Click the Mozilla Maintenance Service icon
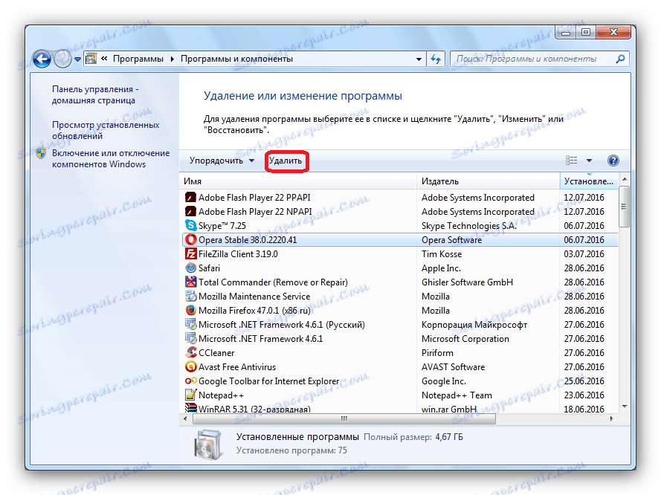 (190, 296)
